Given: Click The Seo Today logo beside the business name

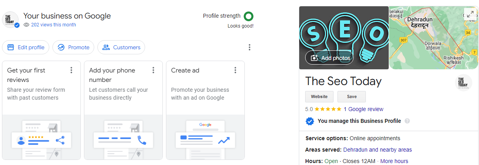Looking at the screenshot, I should pos(463,82).
